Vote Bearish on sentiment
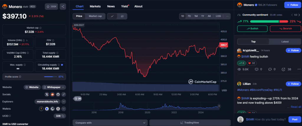302x126 pixels. [x=285, y=29]
